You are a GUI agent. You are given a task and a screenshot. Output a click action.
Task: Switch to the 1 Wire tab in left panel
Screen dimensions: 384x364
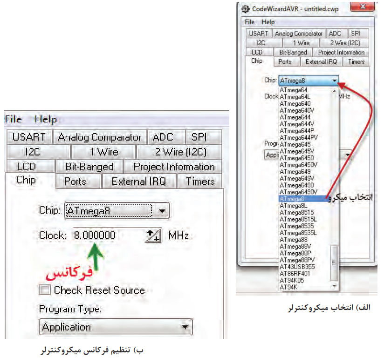pyautogui.click(x=103, y=152)
